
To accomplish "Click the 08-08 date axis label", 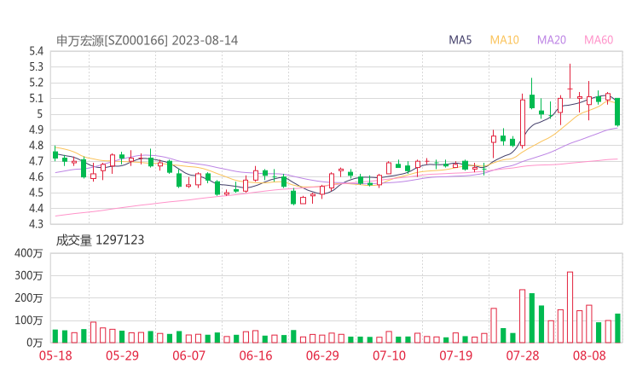I will pyautogui.click(x=589, y=355).
